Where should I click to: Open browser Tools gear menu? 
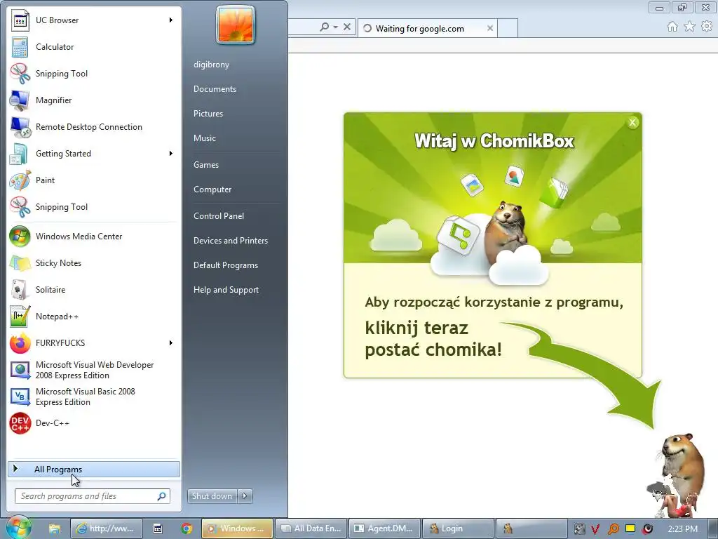point(707,27)
